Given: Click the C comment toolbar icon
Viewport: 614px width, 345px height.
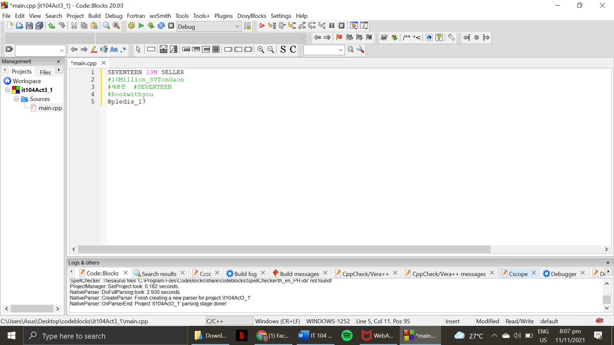Looking at the screenshot, I should 293,50.
